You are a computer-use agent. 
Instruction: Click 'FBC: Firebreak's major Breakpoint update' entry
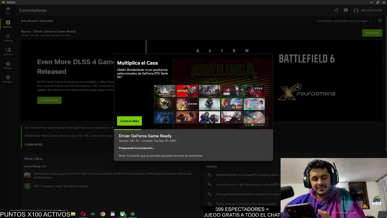pos(61,186)
